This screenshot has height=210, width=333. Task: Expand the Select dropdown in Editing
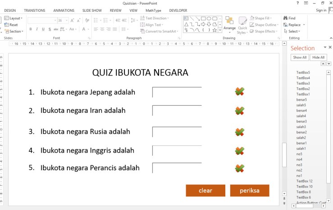[293, 32]
